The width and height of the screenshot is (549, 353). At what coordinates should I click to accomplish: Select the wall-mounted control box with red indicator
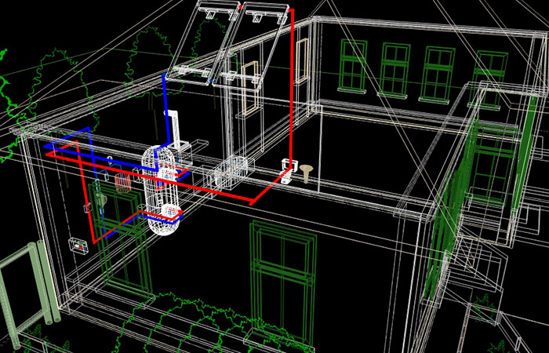click(78, 244)
